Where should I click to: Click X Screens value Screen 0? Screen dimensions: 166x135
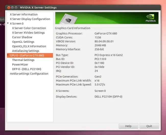pos(100,91)
